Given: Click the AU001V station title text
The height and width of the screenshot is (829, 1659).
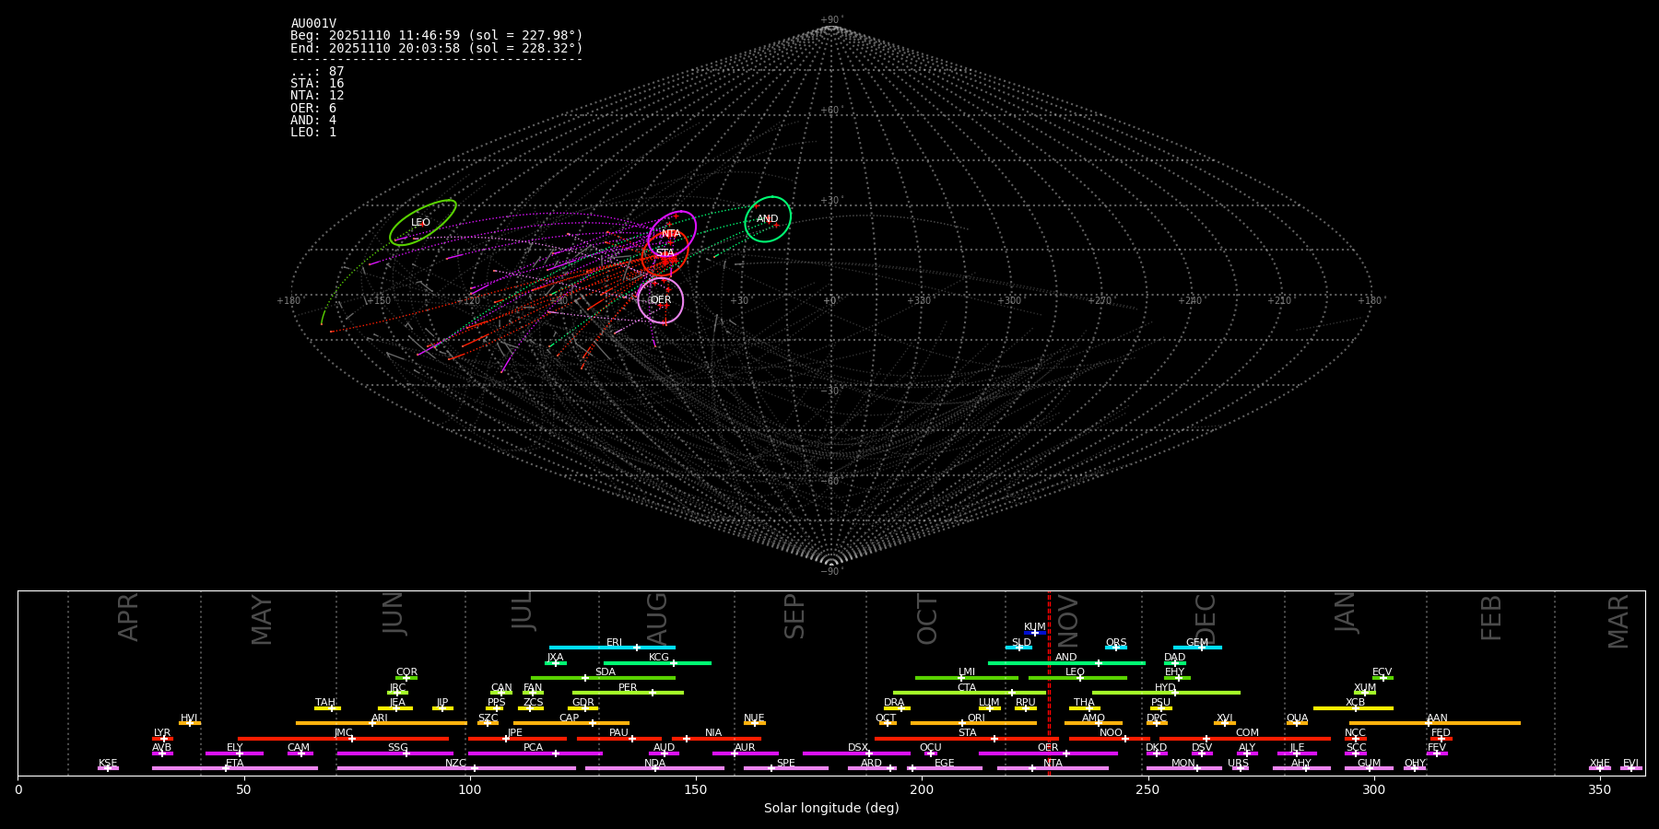Looking at the screenshot, I should click(x=313, y=24).
